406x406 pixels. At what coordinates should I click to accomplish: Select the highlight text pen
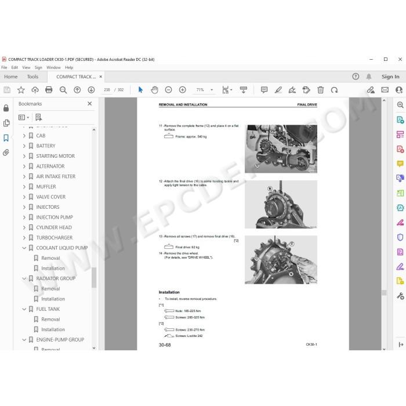(278, 90)
